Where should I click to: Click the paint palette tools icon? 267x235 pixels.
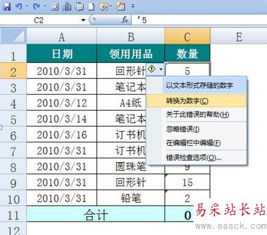pos(103,7)
